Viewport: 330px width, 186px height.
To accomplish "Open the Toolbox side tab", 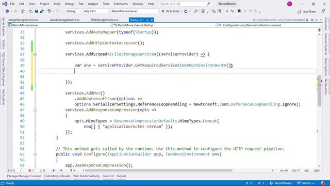I will (4, 44).
